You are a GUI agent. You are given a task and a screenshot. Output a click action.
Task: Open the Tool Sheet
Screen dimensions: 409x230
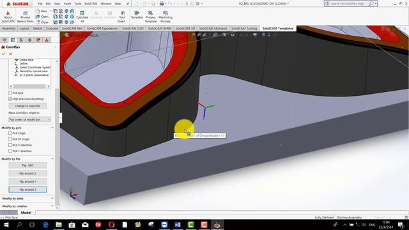(x=121, y=17)
